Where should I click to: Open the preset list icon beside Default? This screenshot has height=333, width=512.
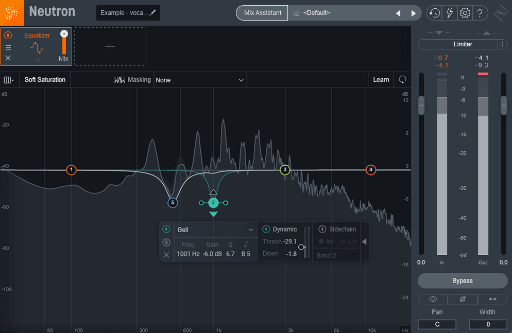click(x=296, y=13)
